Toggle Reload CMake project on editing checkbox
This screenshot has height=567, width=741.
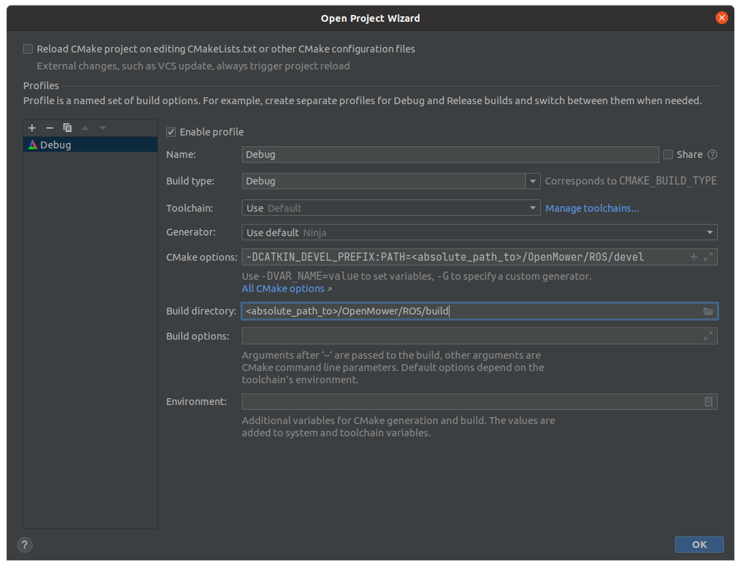pyautogui.click(x=29, y=49)
